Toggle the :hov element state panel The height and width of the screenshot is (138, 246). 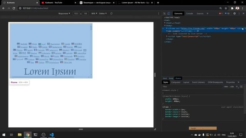226,87
